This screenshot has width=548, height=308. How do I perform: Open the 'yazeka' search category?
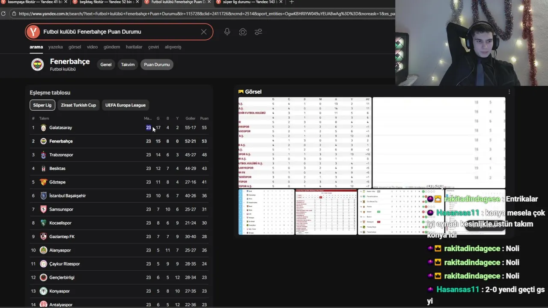[55, 47]
